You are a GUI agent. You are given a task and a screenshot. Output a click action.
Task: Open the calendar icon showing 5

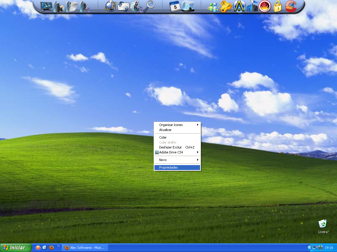pyautogui.click(x=175, y=6)
